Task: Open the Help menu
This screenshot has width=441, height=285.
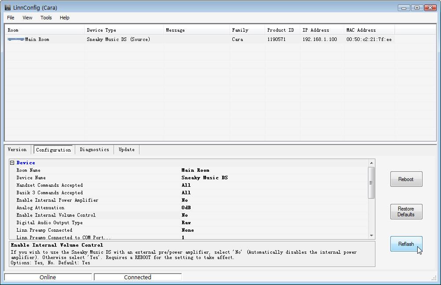Action: click(x=64, y=18)
